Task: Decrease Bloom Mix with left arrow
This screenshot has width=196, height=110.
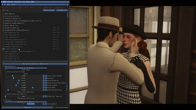Action: point(43,78)
